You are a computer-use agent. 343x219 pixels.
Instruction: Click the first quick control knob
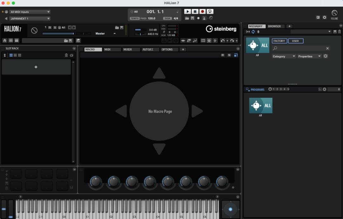pos(95,182)
